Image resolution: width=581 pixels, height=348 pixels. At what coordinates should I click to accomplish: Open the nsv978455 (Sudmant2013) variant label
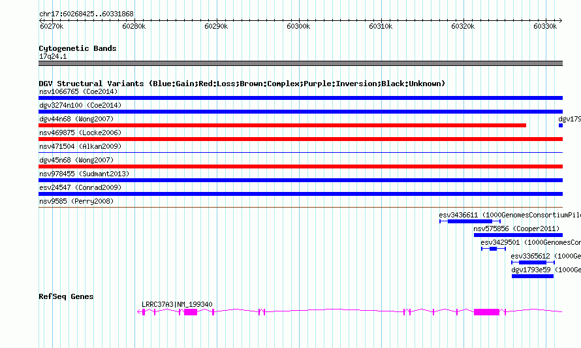click(x=84, y=174)
